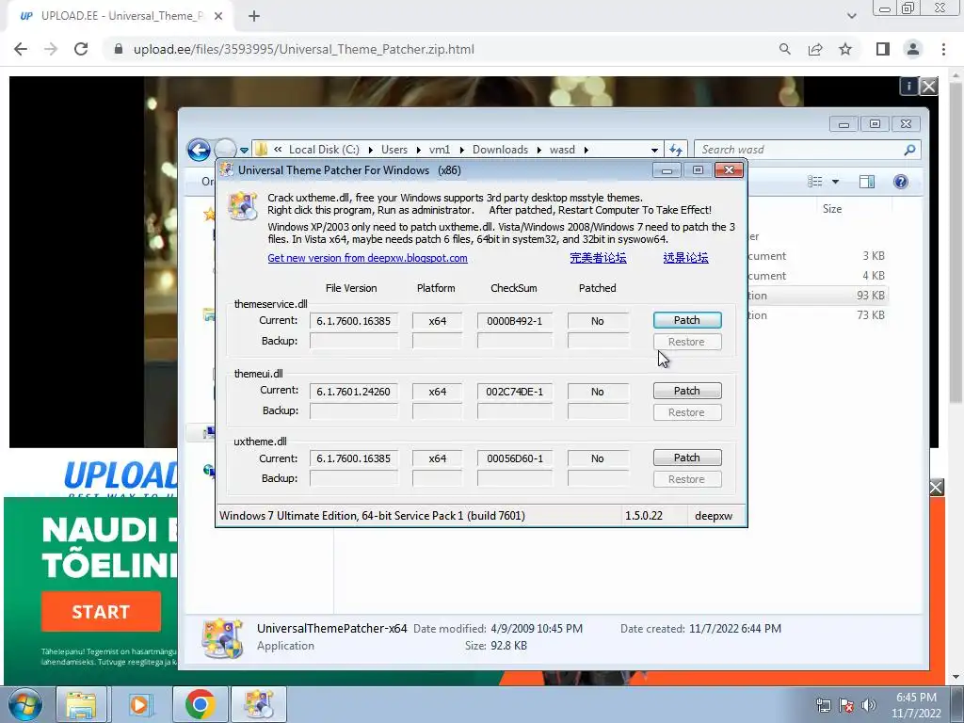964x723 pixels.
Task: Click uxtheme.dll checksum field 00056D60-1
Action: pos(515,458)
